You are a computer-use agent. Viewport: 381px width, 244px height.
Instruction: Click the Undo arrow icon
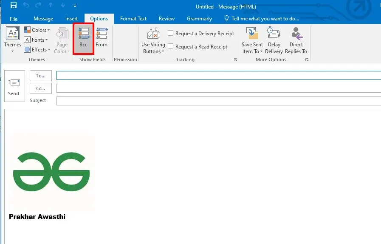tap(26, 6)
